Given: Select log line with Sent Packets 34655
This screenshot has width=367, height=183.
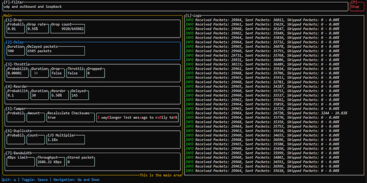Looking at the screenshot, I should [x=262, y=135].
